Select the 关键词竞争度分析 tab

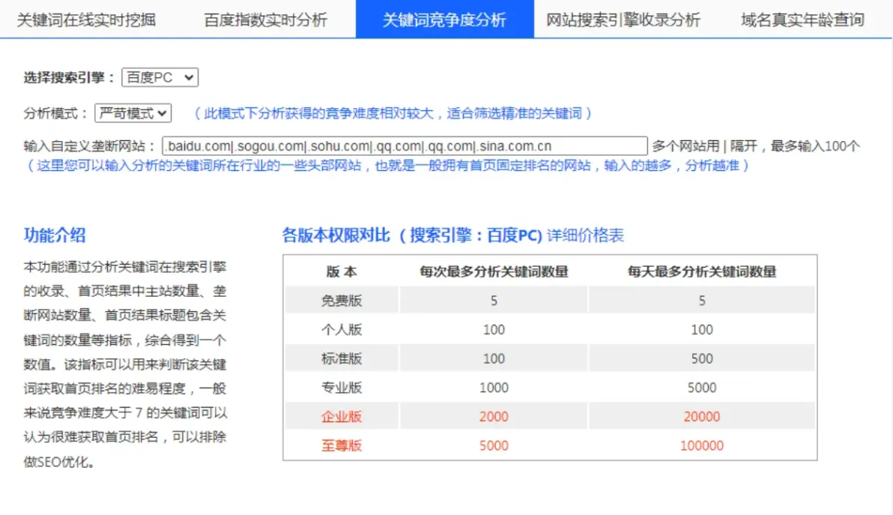[x=445, y=19]
